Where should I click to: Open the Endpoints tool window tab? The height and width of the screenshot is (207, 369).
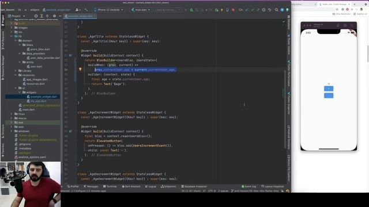168,186
